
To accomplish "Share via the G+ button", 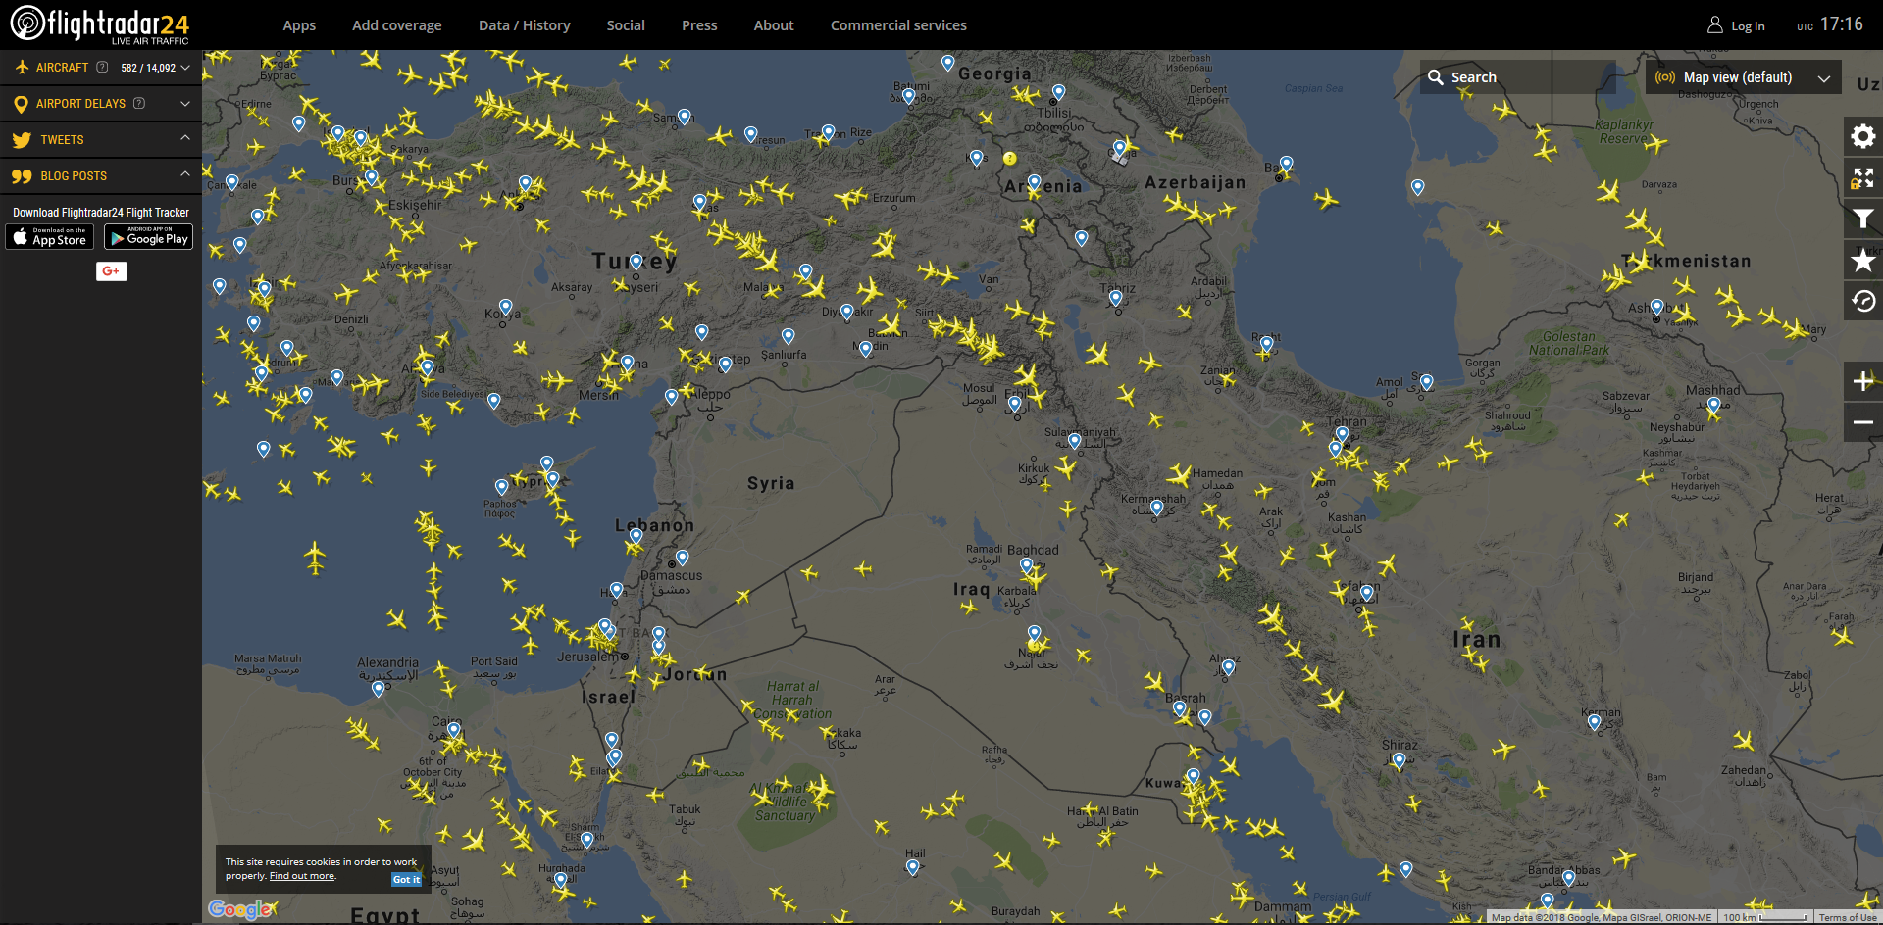I will 112,271.
